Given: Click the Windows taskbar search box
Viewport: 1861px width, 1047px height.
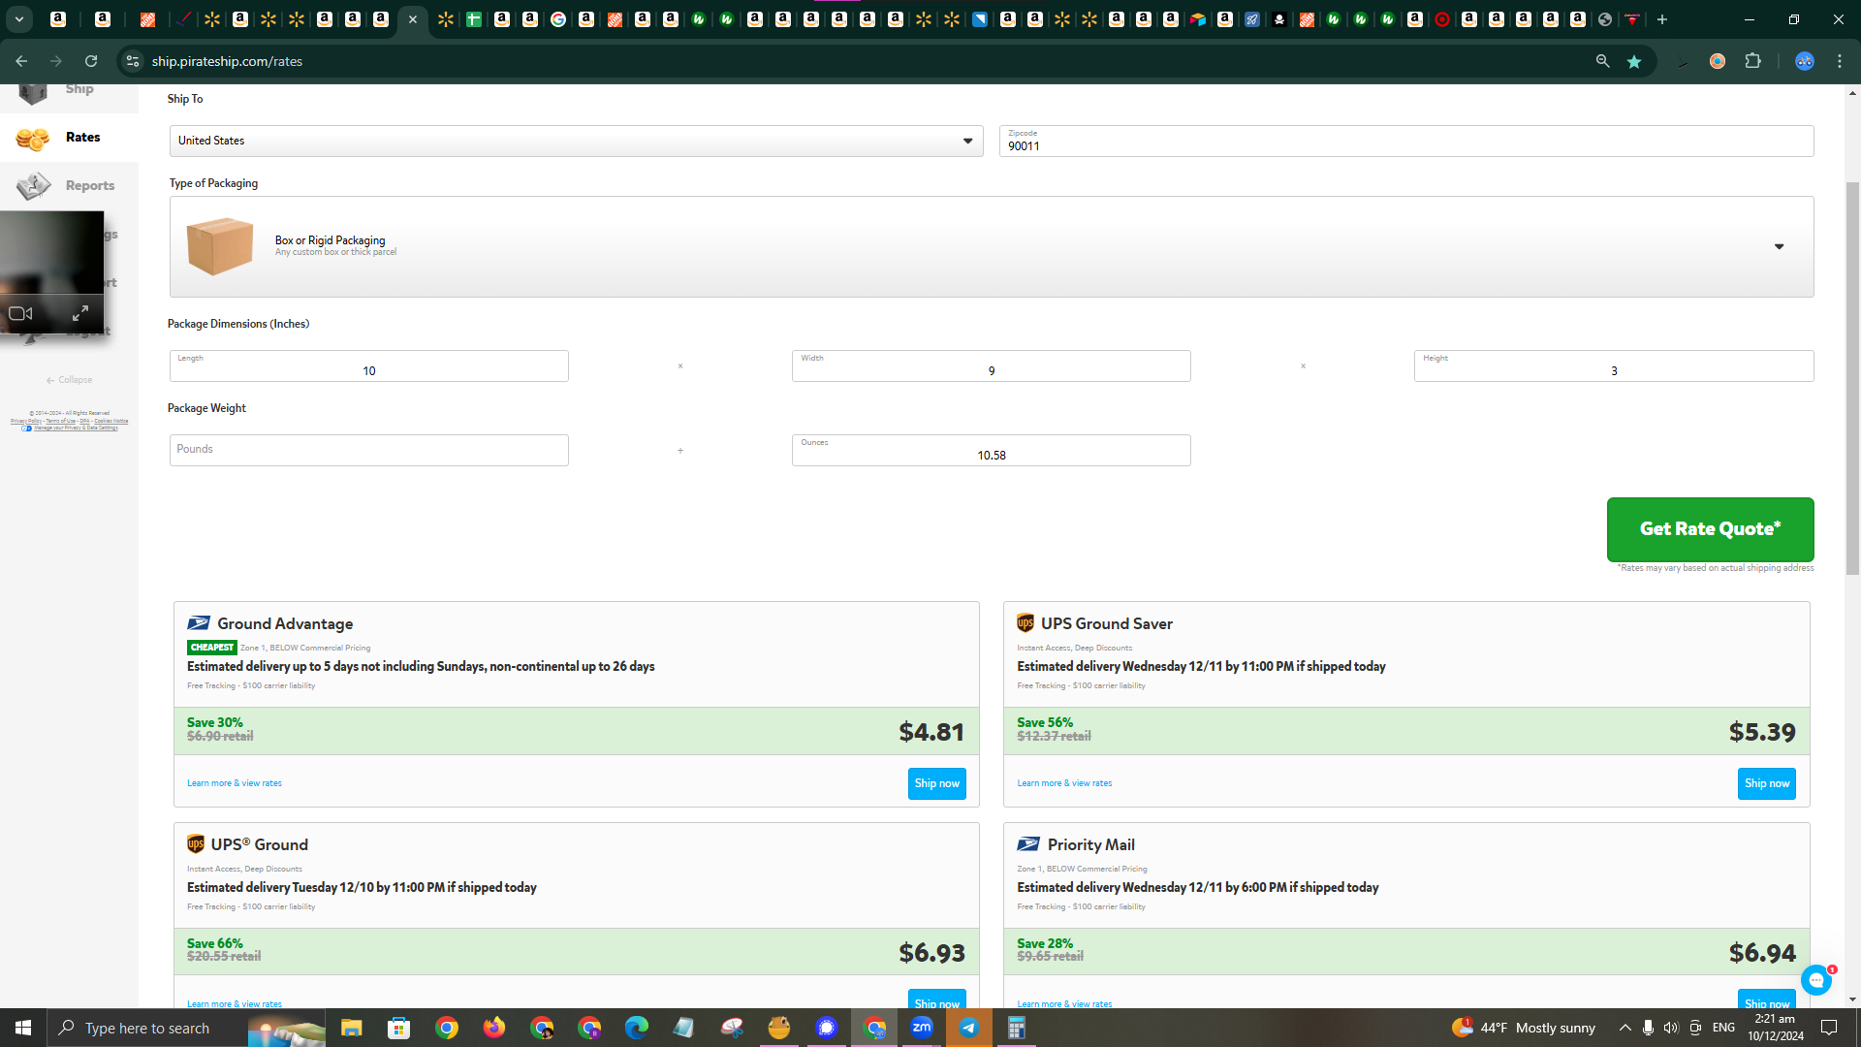Looking at the screenshot, I should pos(186,1028).
